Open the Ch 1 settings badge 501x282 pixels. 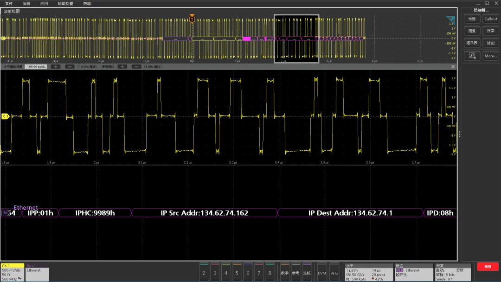click(x=13, y=272)
